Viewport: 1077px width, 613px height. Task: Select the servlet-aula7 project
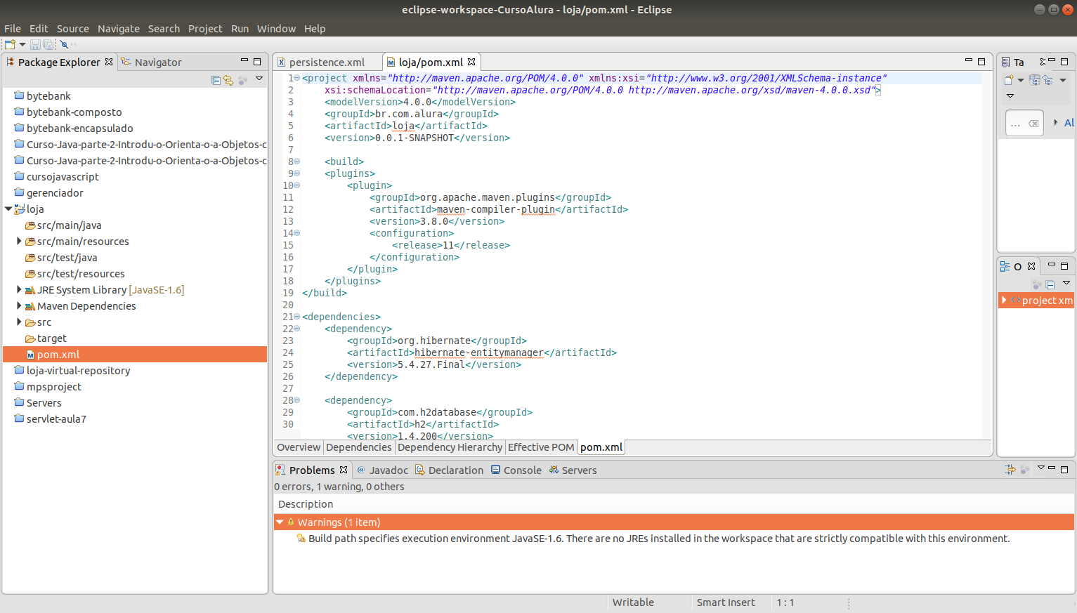click(x=51, y=418)
